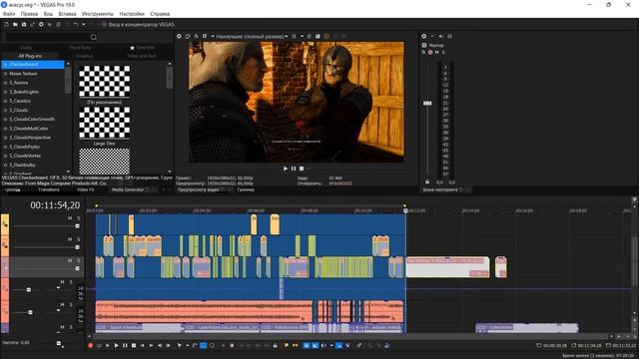Toggle loop playback in transport bar
Image resolution: width=639 pixels, height=359 pixels.
pyautogui.click(x=99, y=346)
